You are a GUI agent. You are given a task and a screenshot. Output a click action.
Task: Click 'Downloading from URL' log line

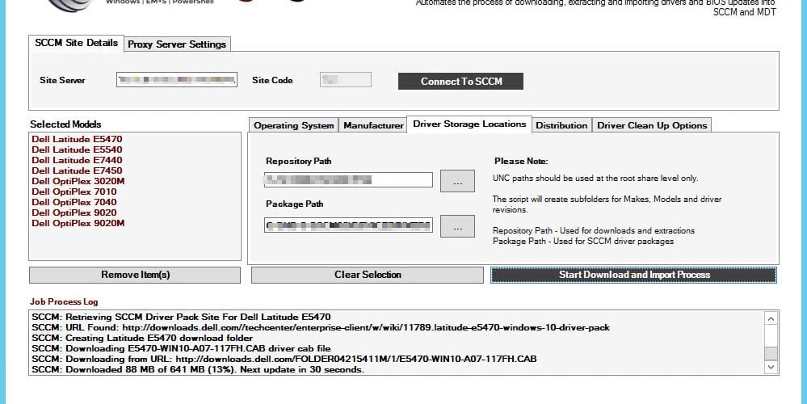[284, 359]
